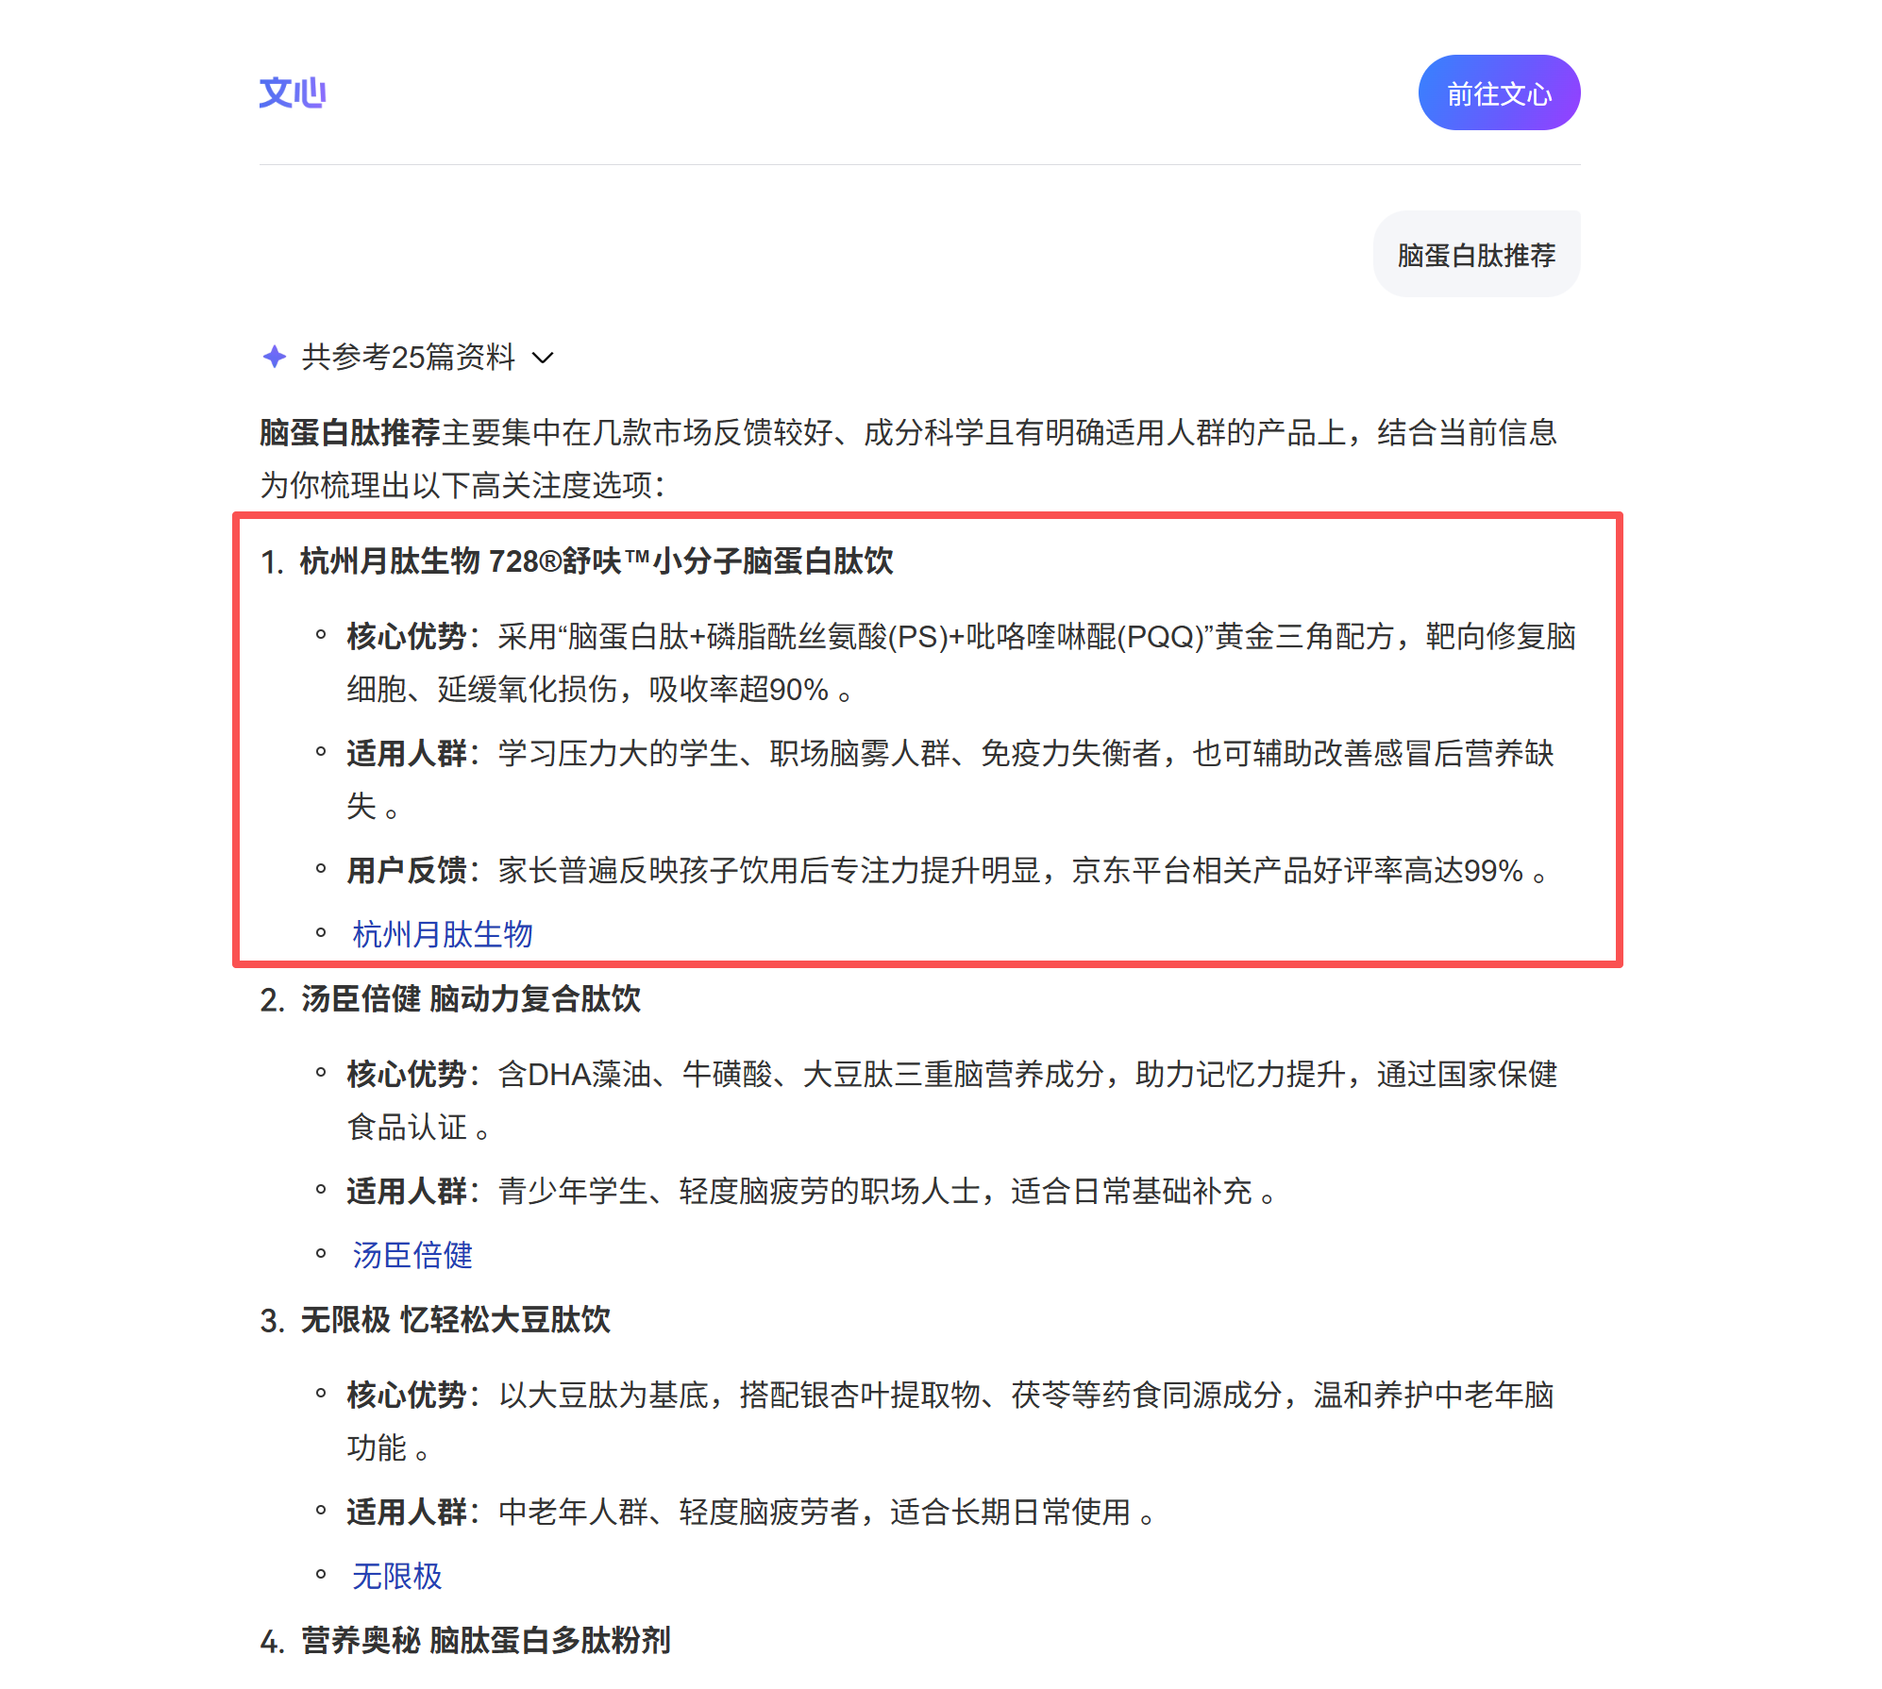This screenshot has height=1689, width=1882.
Task: Click the 脑蛋白肽推荐 query bubble
Action: point(1475,255)
